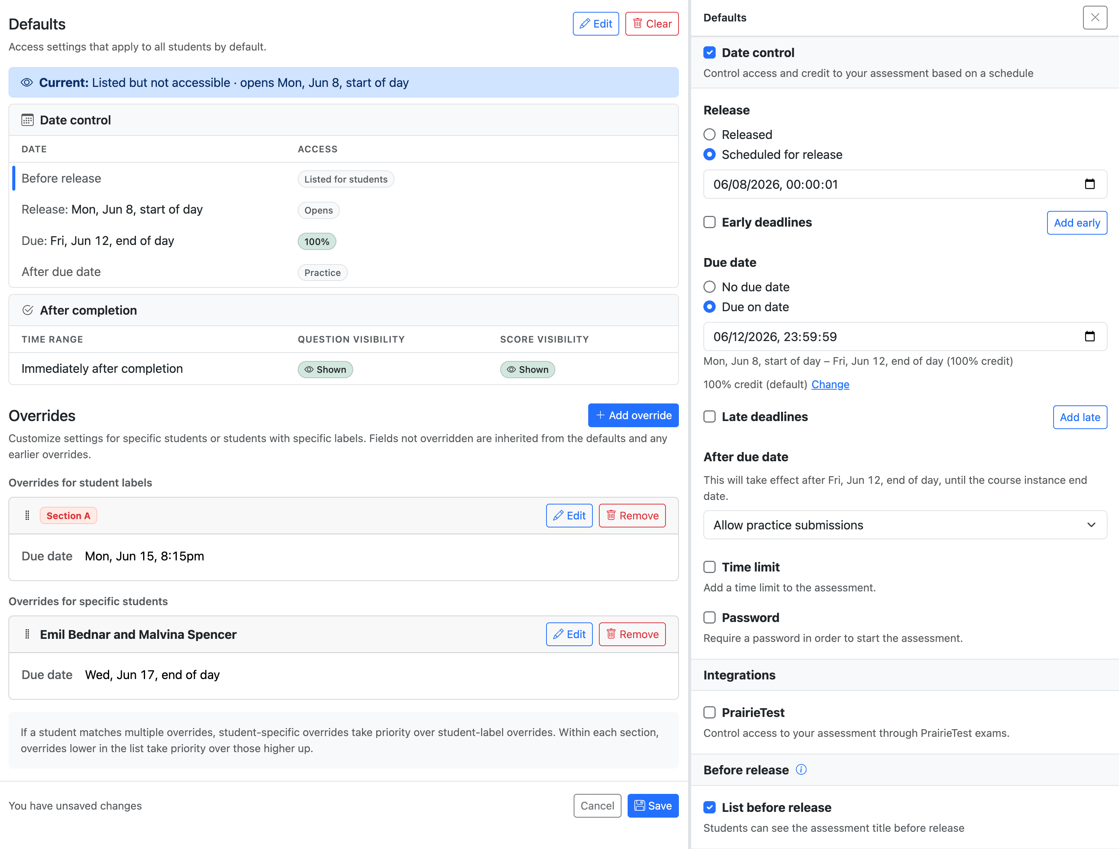Image resolution: width=1119 pixels, height=849 pixels.
Task: Remove the Emil Bednar and Malvina Spencer override
Action: coord(632,634)
